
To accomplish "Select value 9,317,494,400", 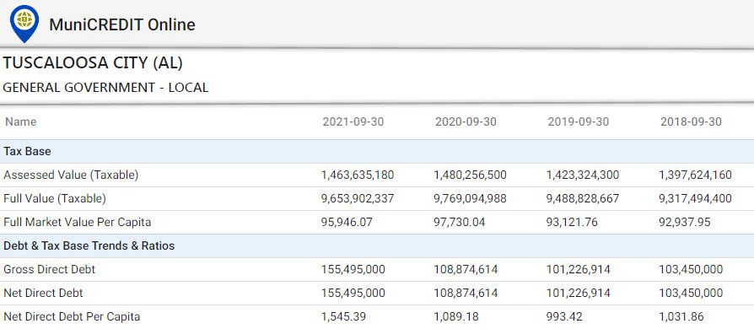I will [695, 198].
